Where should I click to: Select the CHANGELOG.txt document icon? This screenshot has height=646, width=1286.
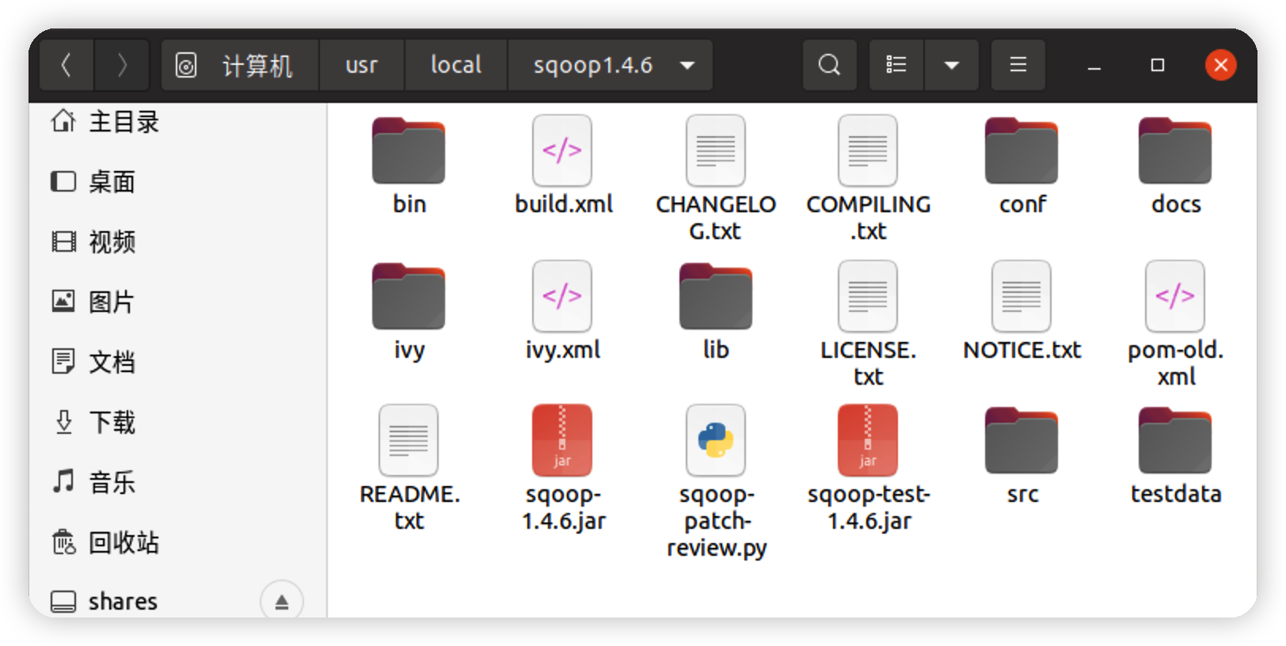(x=716, y=150)
